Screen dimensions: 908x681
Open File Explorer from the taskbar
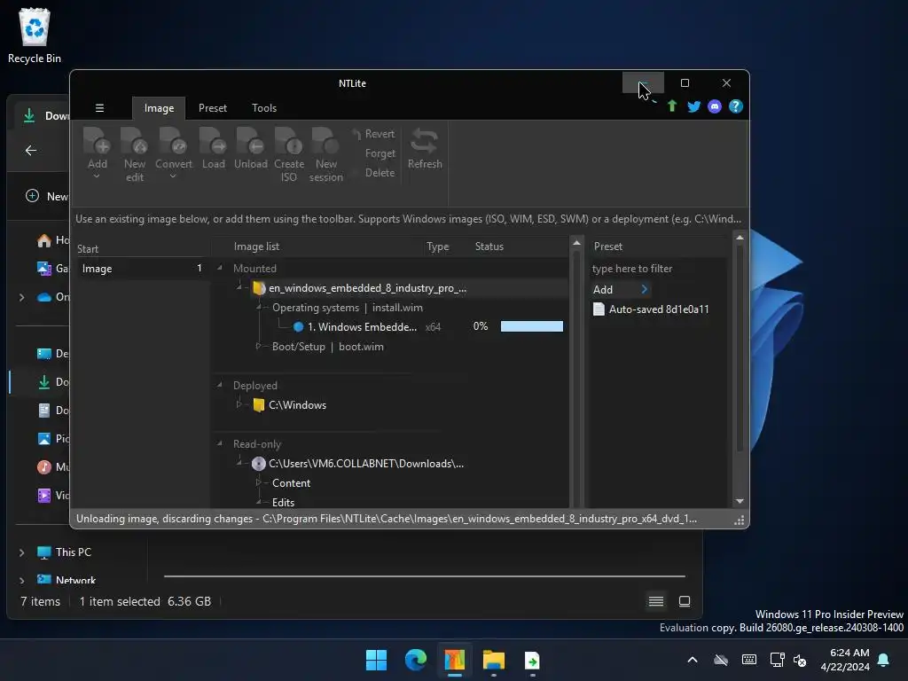click(493, 660)
